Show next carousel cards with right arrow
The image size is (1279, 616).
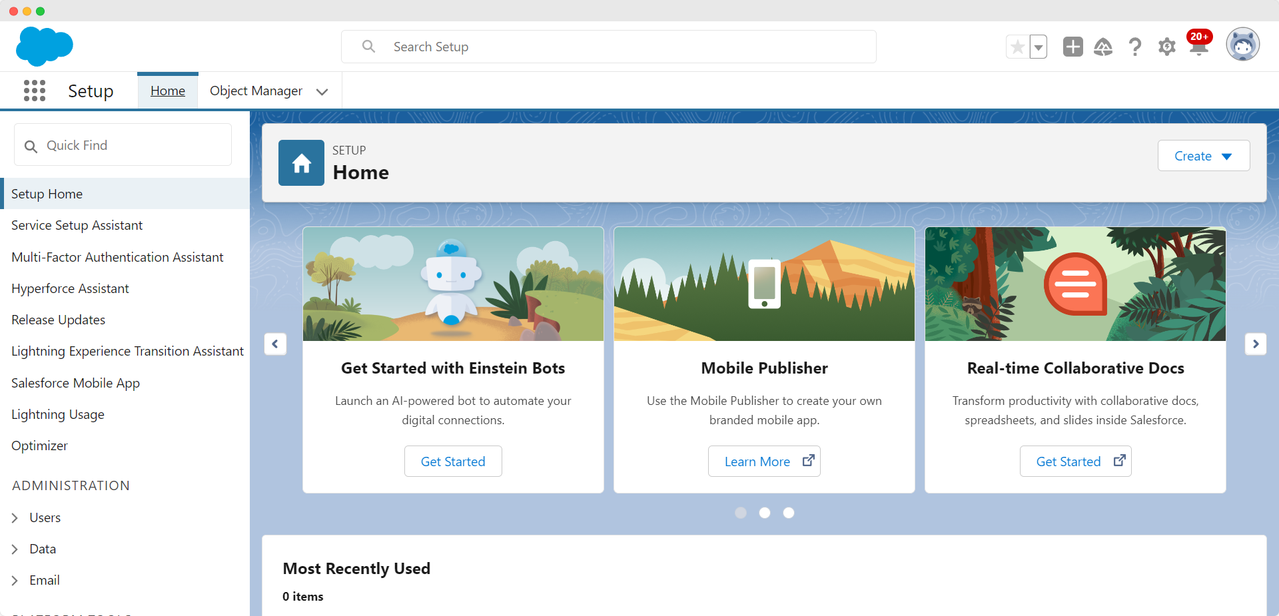(x=1256, y=344)
